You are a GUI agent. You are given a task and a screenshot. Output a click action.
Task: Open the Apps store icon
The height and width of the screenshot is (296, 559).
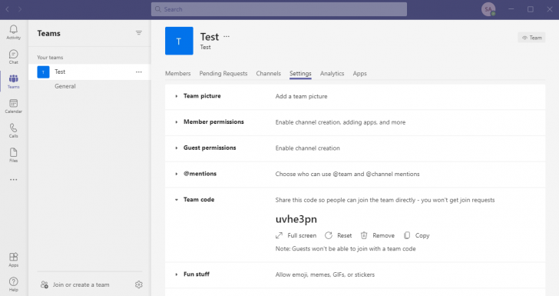(14, 260)
